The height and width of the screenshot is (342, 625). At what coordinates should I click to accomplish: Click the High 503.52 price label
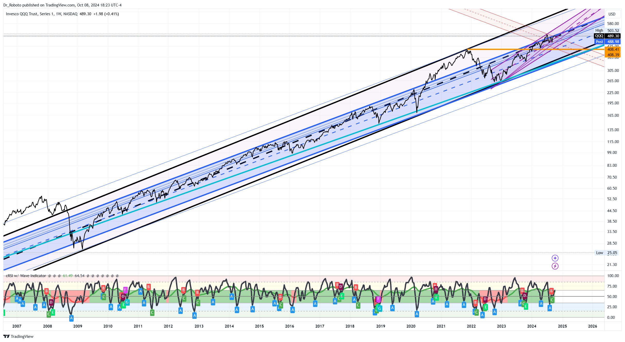coord(607,30)
